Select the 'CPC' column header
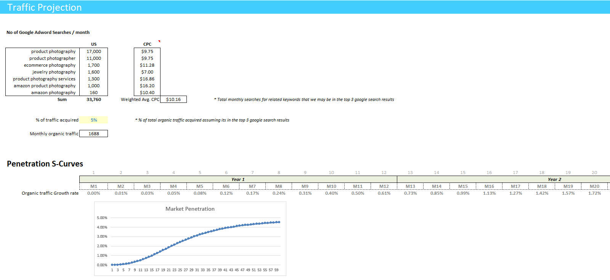The image size is (610, 280). pyautogui.click(x=147, y=44)
